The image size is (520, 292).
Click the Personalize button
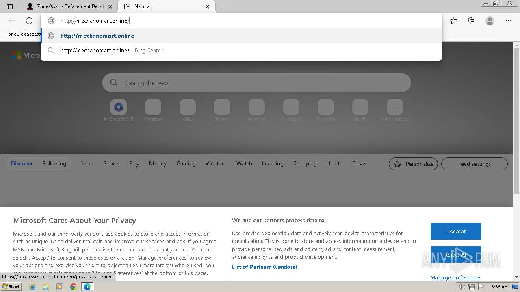(x=413, y=164)
